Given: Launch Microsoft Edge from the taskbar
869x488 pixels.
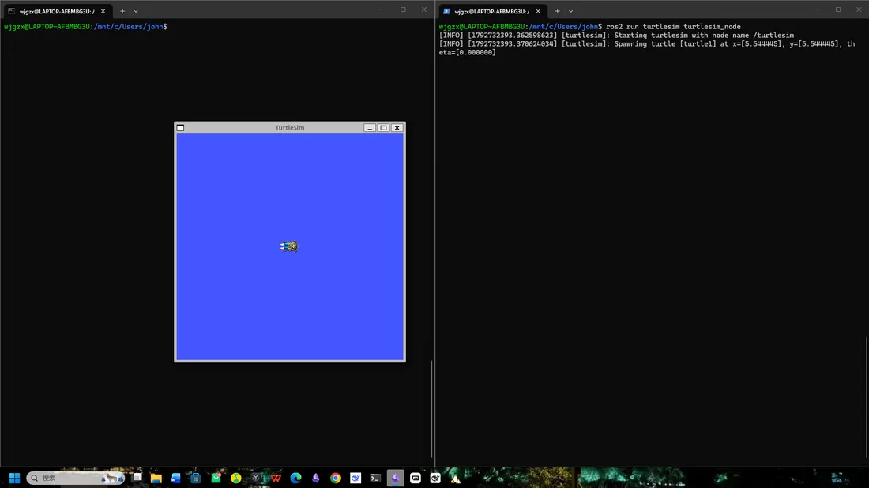Looking at the screenshot, I should coord(295,478).
